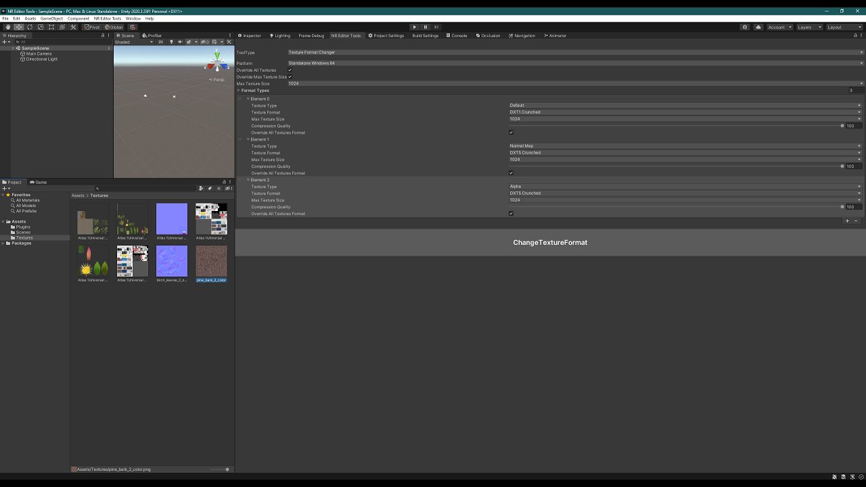Toggle Pivot handle position

[x=92, y=27]
